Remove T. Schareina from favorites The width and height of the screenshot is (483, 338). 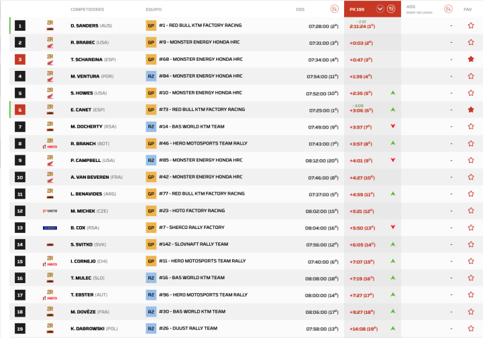[x=470, y=59]
